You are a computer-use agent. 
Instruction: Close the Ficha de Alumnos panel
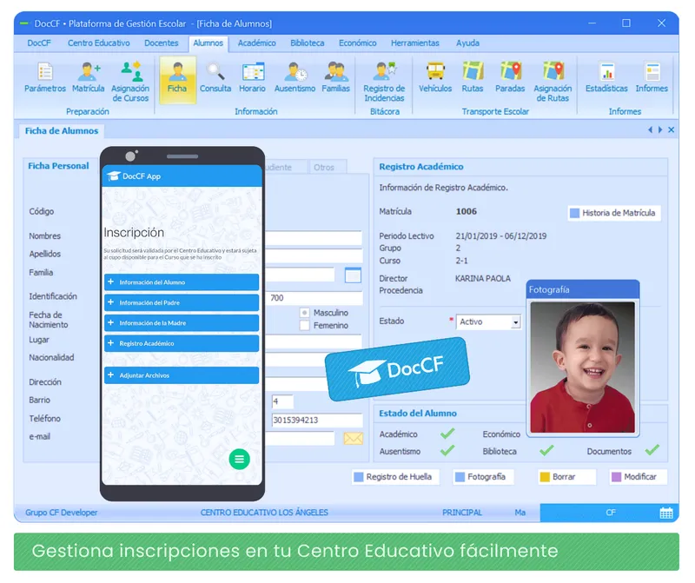[671, 130]
